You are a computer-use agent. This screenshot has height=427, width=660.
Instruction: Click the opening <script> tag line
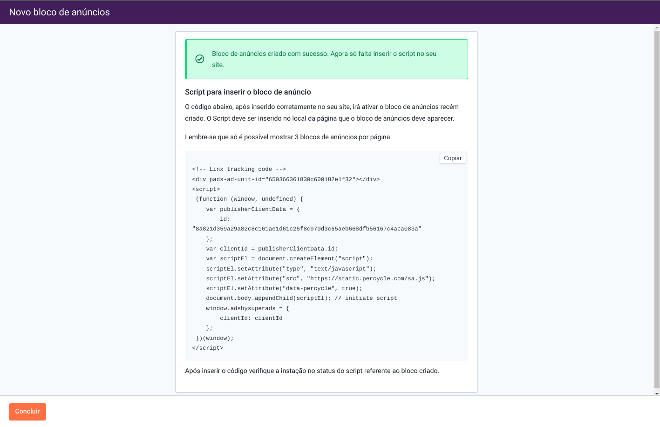(x=206, y=189)
